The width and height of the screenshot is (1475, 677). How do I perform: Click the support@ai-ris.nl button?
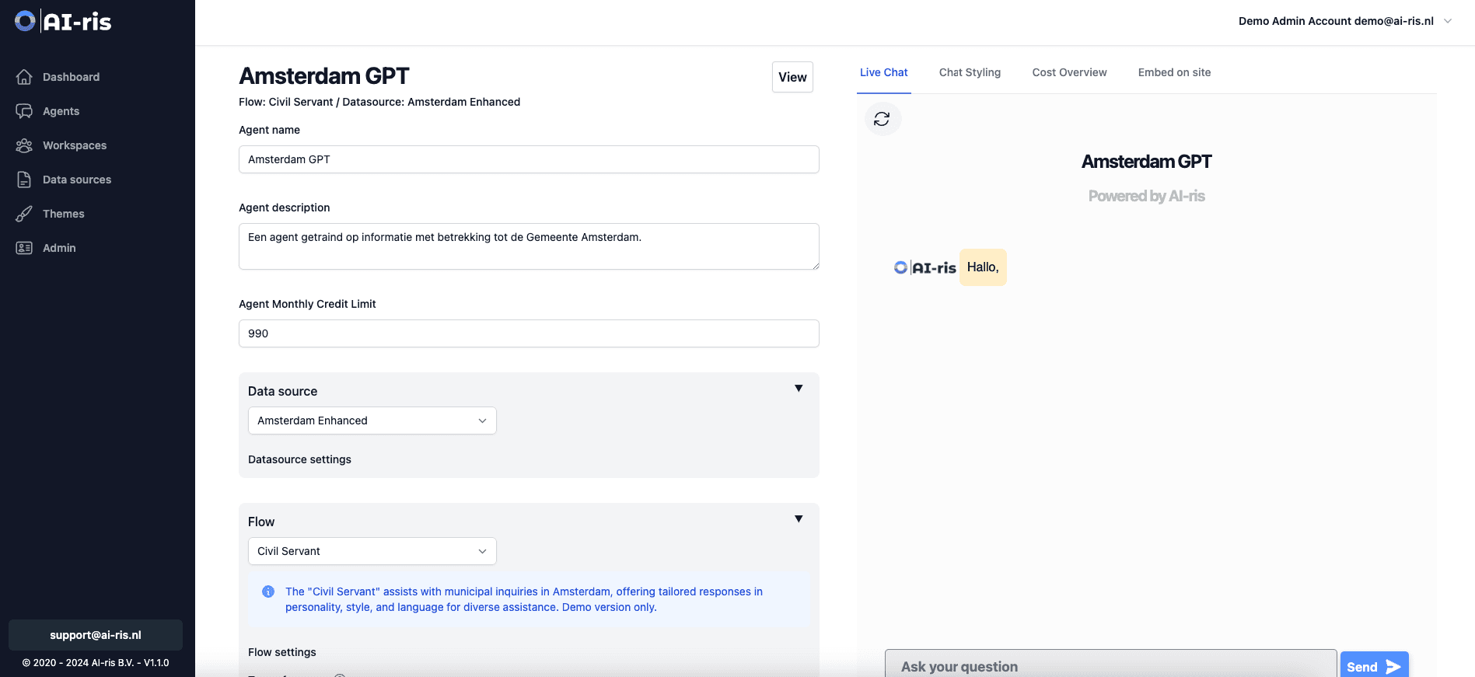[x=96, y=635]
